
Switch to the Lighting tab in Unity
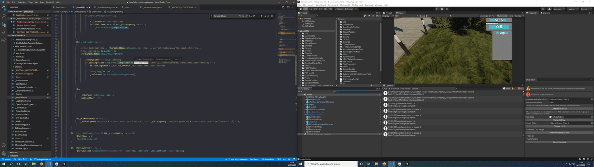coord(546,13)
